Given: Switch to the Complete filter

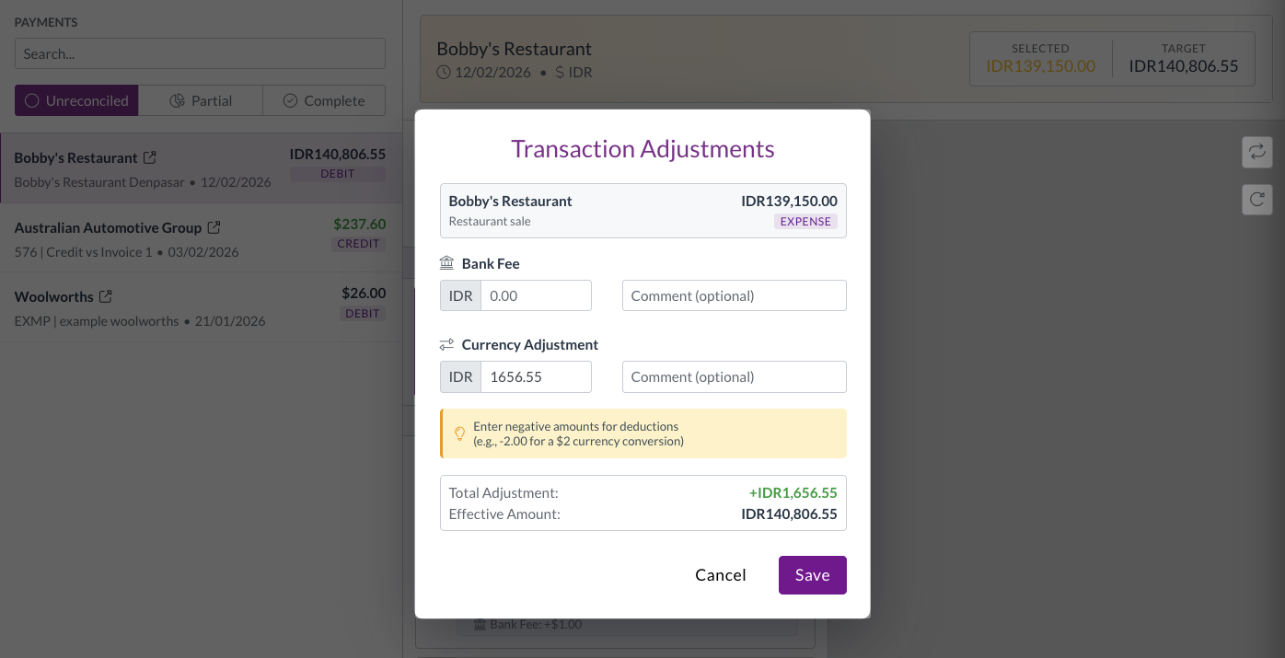Looking at the screenshot, I should tap(323, 101).
